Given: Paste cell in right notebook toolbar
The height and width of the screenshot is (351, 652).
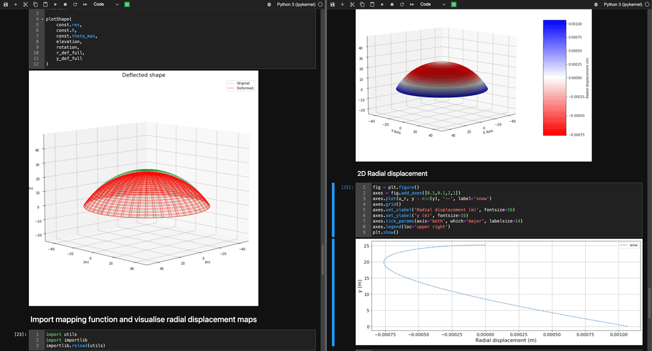Looking at the screenshot, I should 372,4.
